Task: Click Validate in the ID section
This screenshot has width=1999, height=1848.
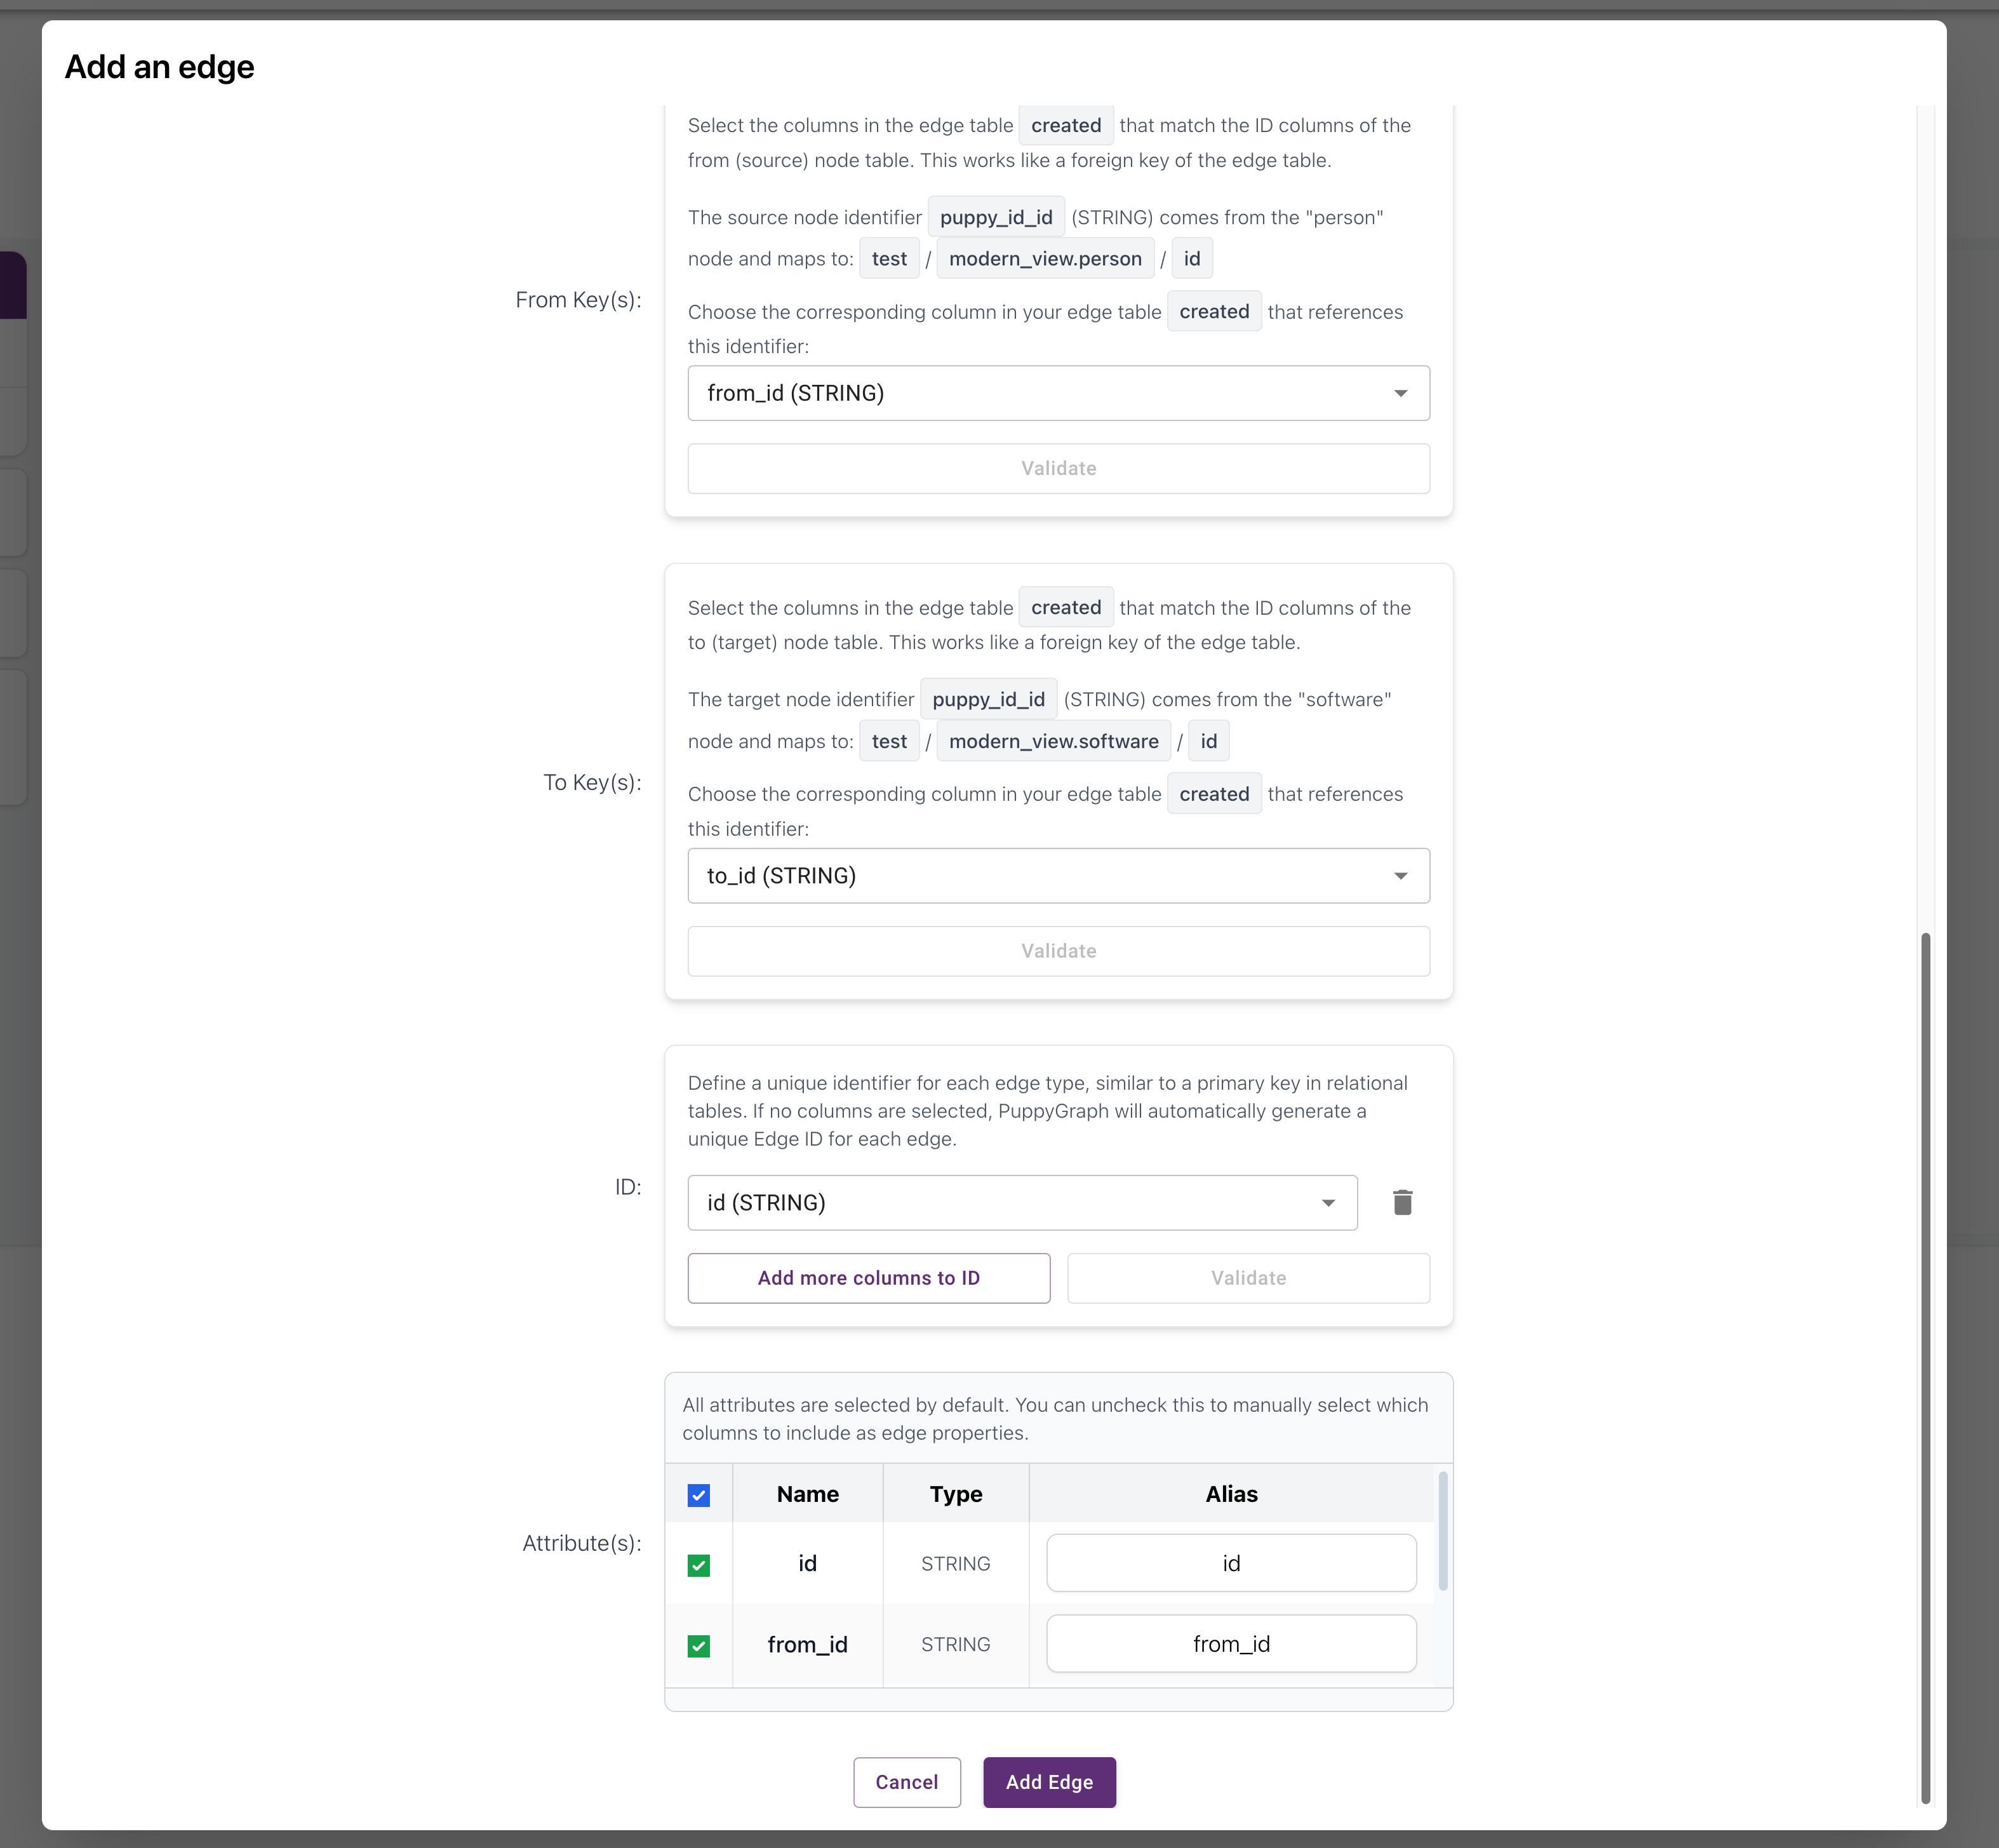Action: coord(1247,1278)
